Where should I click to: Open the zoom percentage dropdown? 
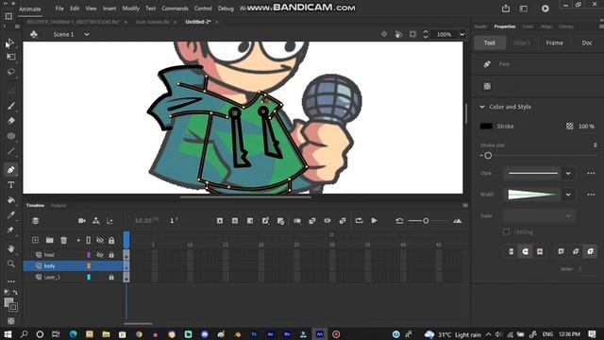(461, 35)
